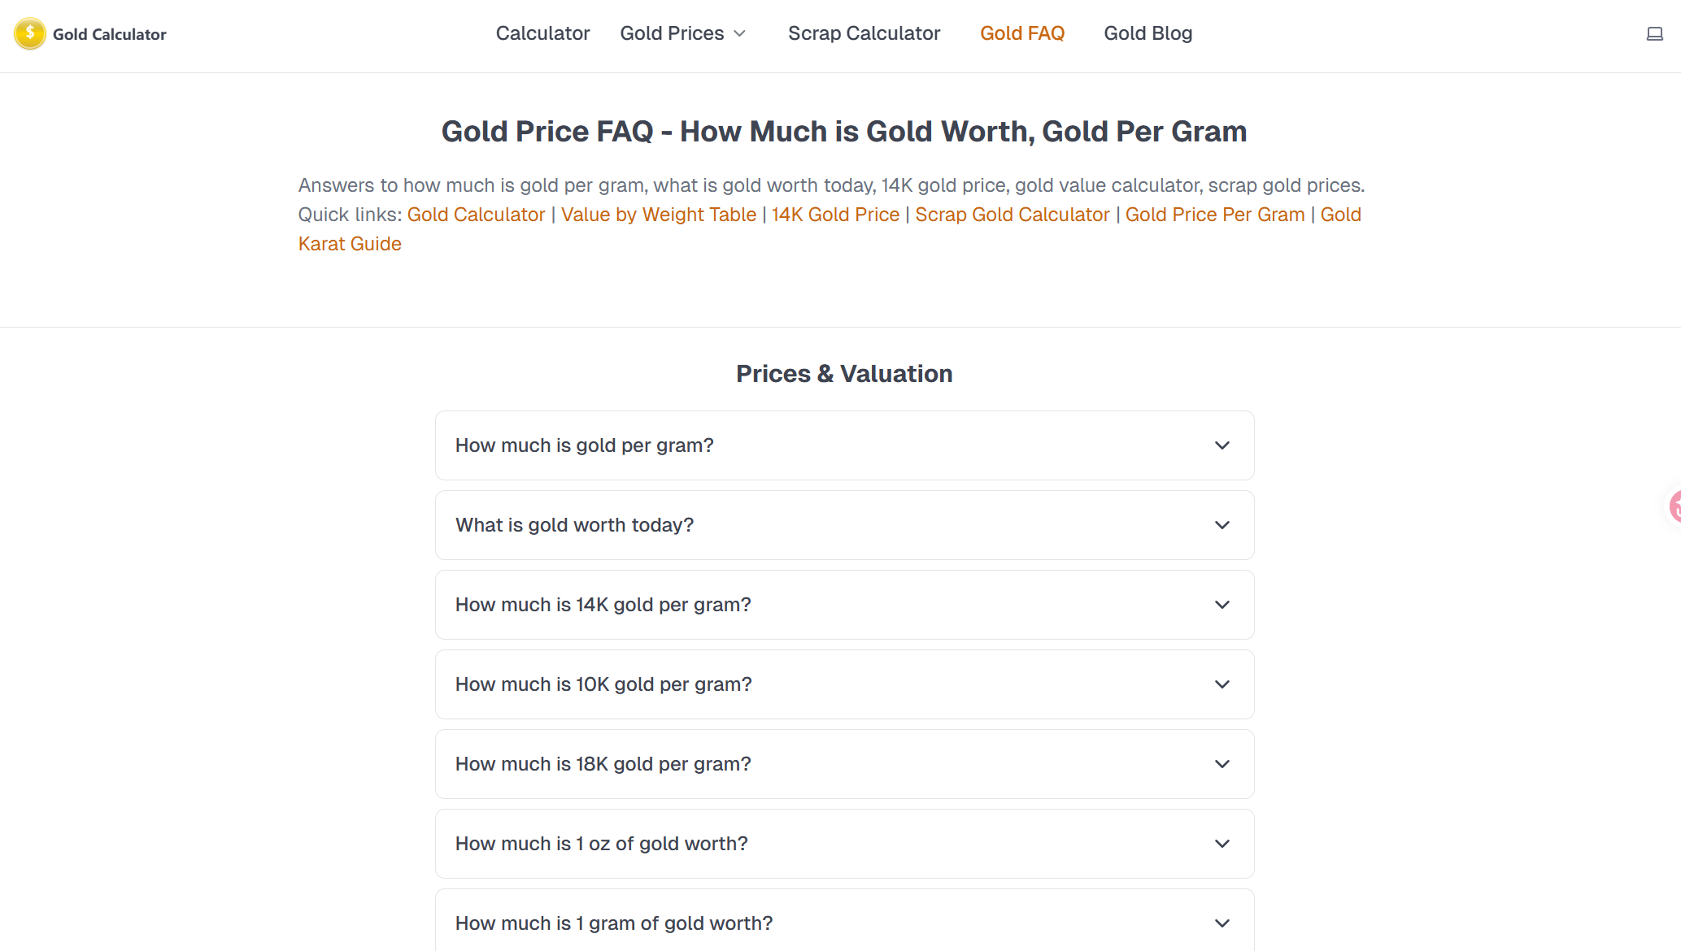Expand "How much is 18K gold per gram?"
The width and height of the screenshot is (1681, 951).
tap(844, 764)
